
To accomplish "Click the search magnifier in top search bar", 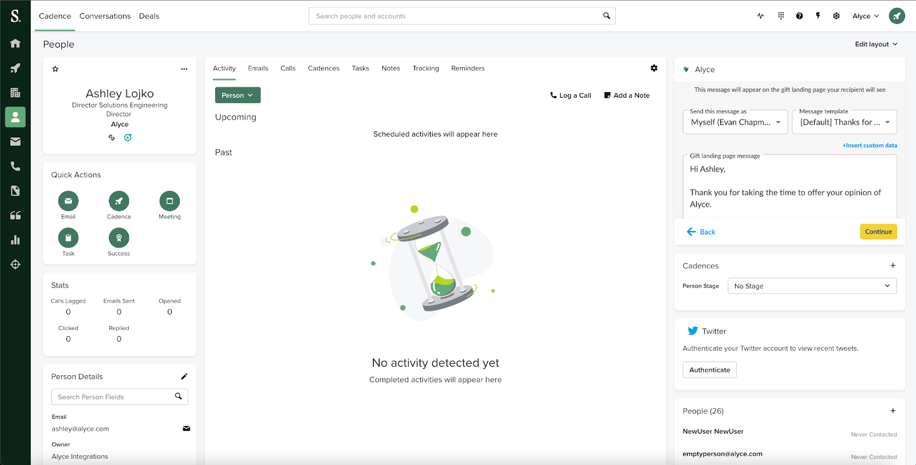I will point(606,16).
